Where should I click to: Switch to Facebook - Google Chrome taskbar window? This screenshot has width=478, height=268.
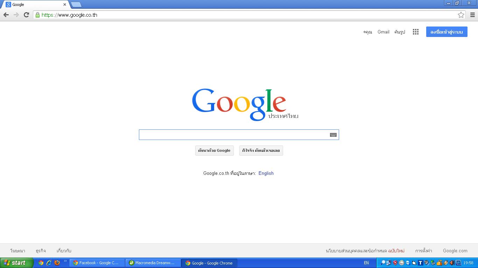pos(97,263)
